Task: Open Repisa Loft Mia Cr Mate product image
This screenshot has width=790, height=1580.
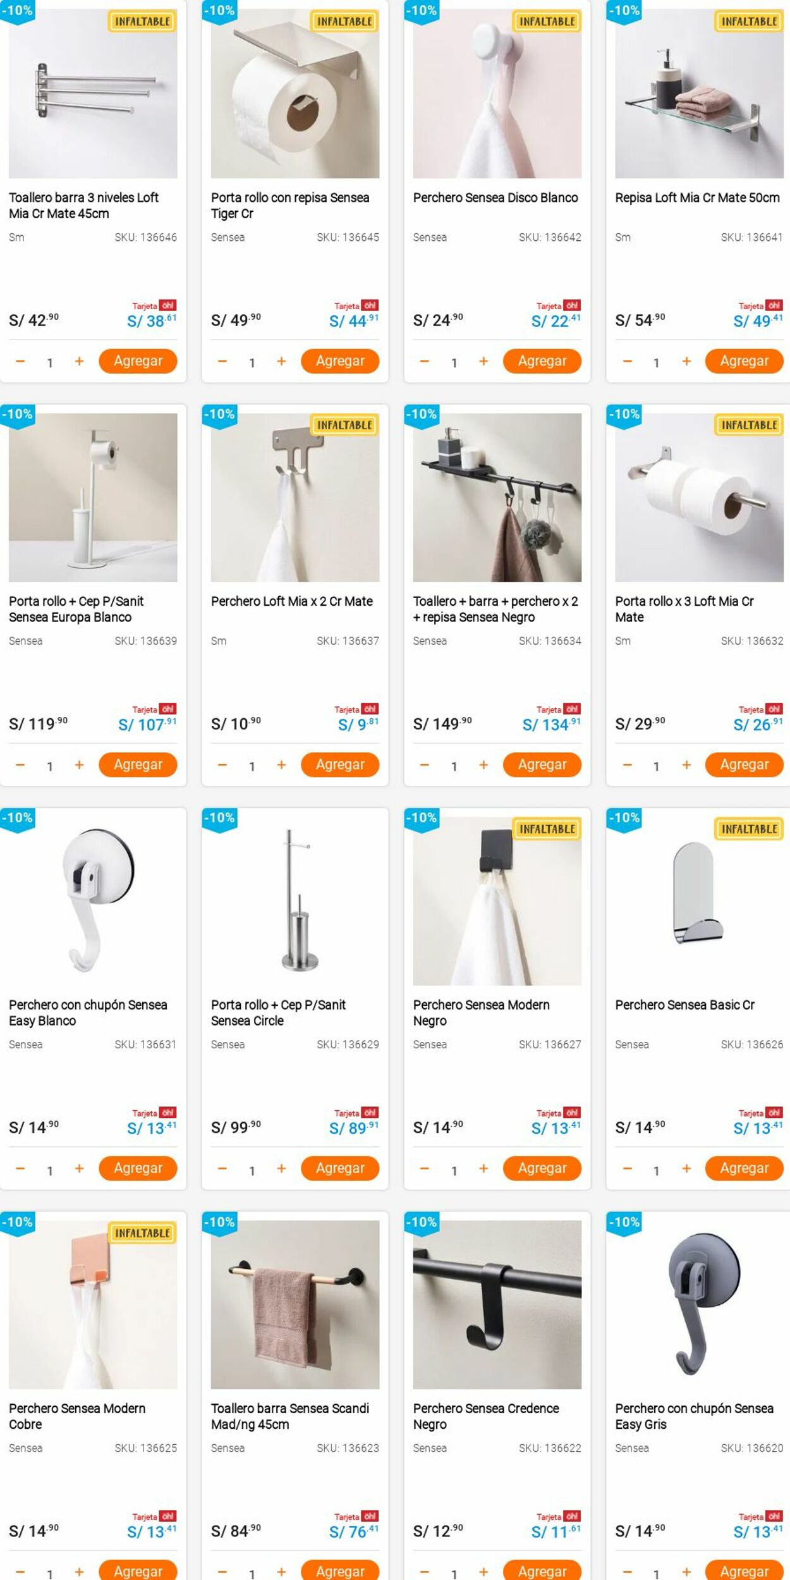Action: coord(699,94)
